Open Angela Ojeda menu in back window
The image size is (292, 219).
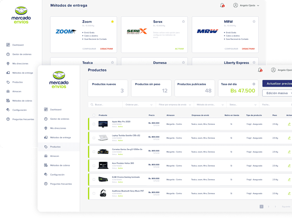pyautogui.click(x=246, y=5)
